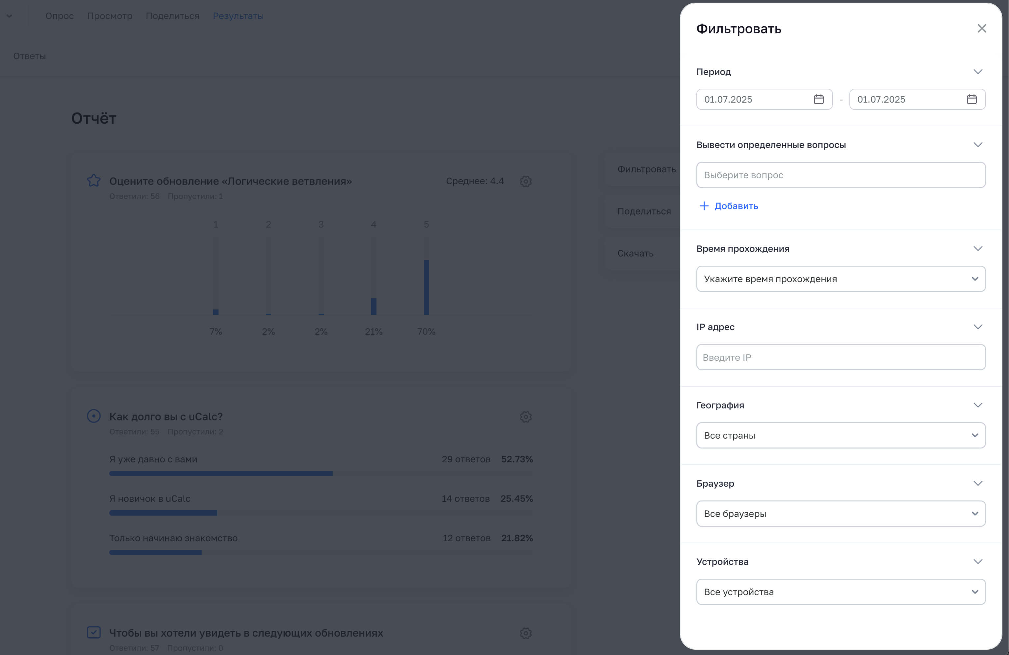Click the Я новичок в uCalc answer text

pos(150,499)
